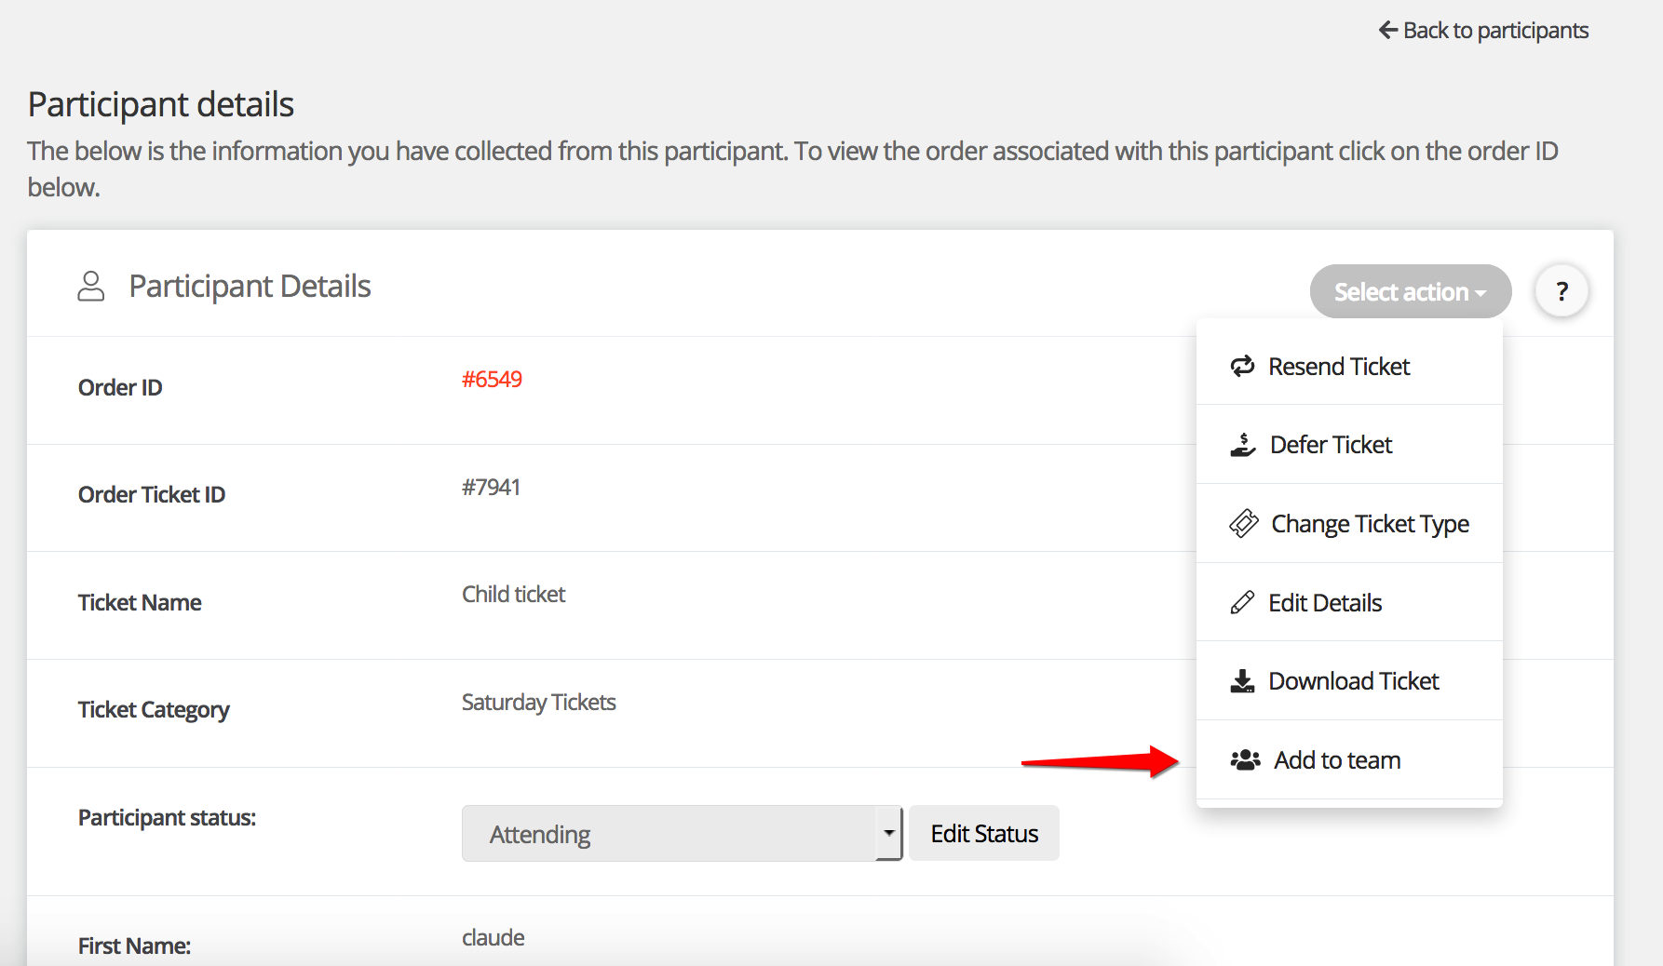Collapse the Select action dropdown
1663x966 pixels.
[1410, 291]
